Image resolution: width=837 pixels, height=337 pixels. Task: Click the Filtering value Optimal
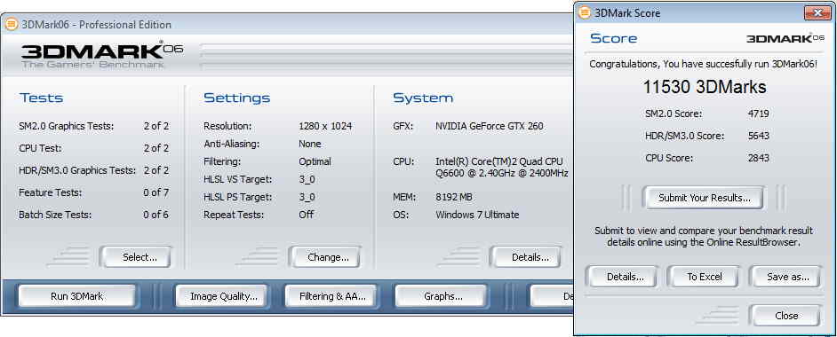315,161
